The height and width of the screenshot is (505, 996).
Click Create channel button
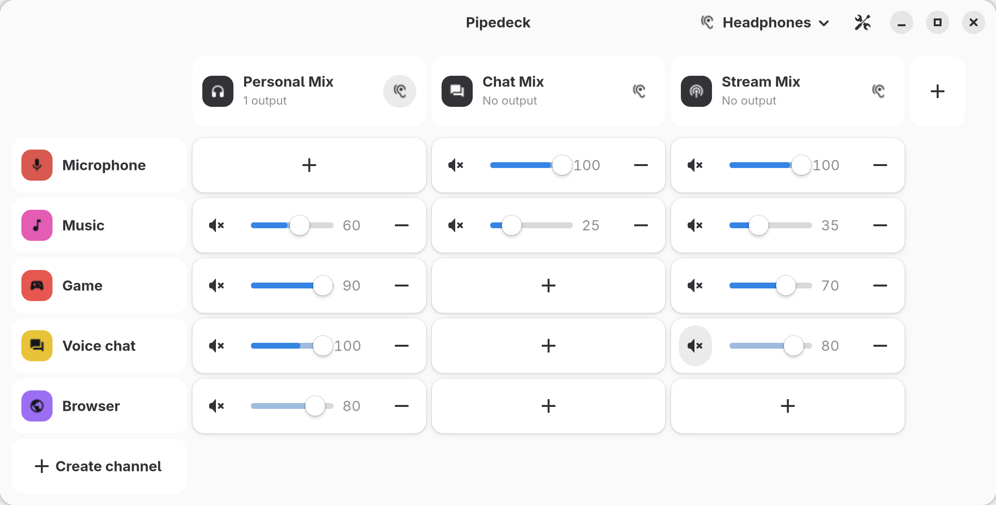pos(99,466)
